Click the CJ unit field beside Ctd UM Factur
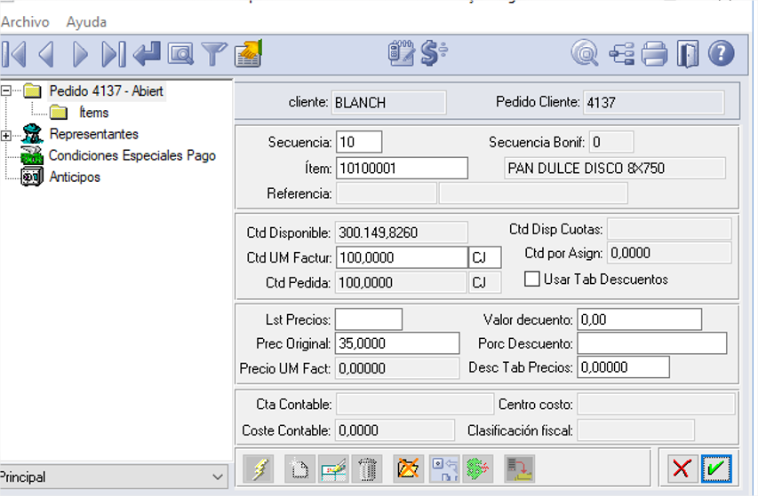 pyautogui.click(x=485, y=257)
